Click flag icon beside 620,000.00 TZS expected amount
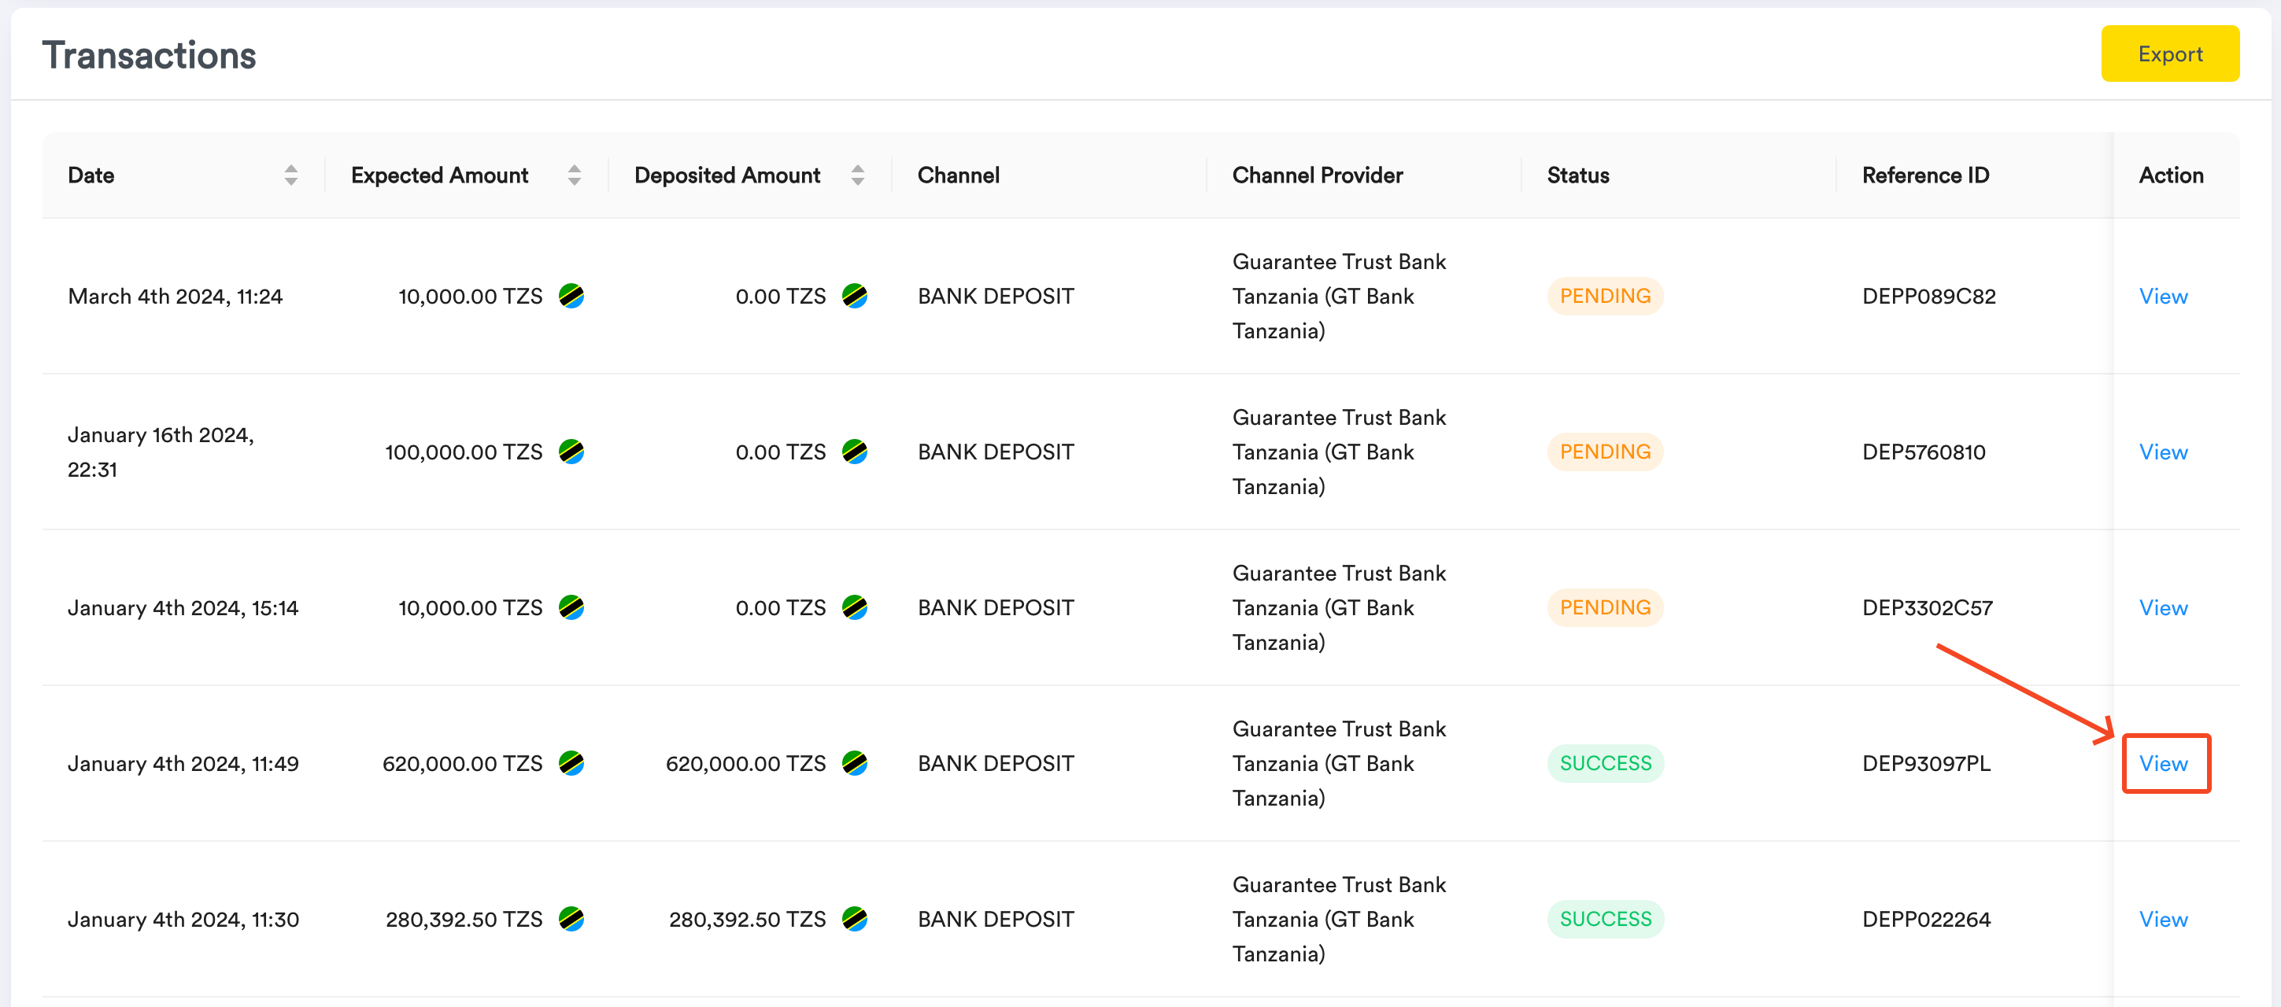Viewport: 2281px width, 1007px height. tap(571, 763)
